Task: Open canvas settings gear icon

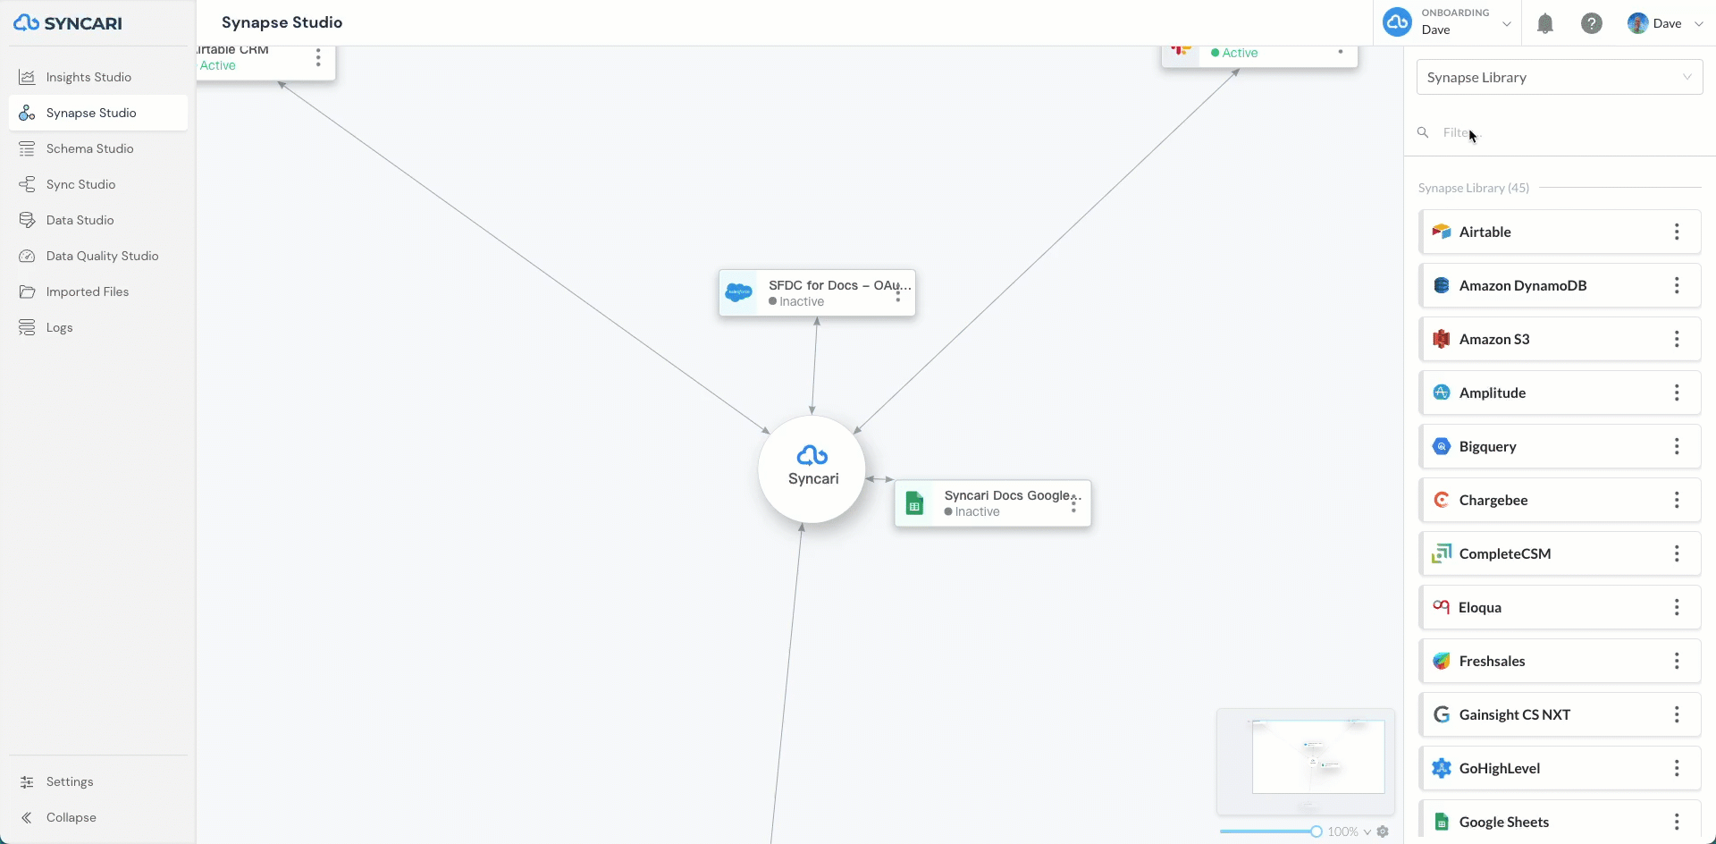Action: click(1383, 831)
